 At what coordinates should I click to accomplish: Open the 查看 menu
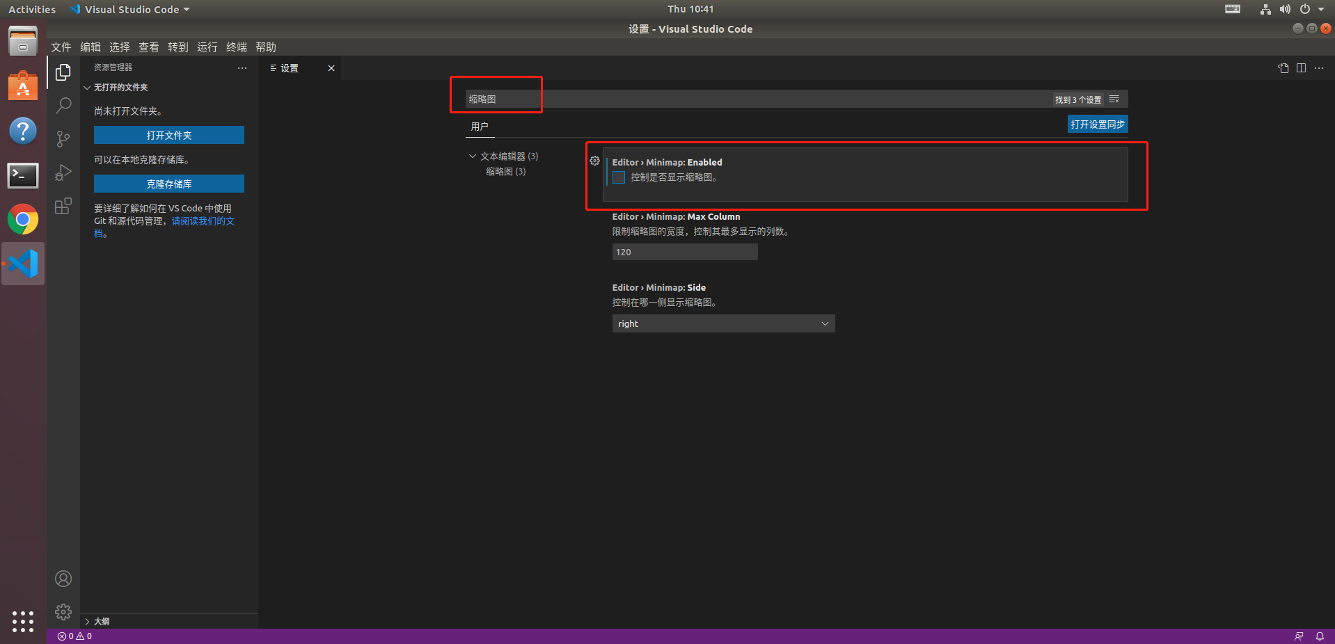(x=149, y=47)
